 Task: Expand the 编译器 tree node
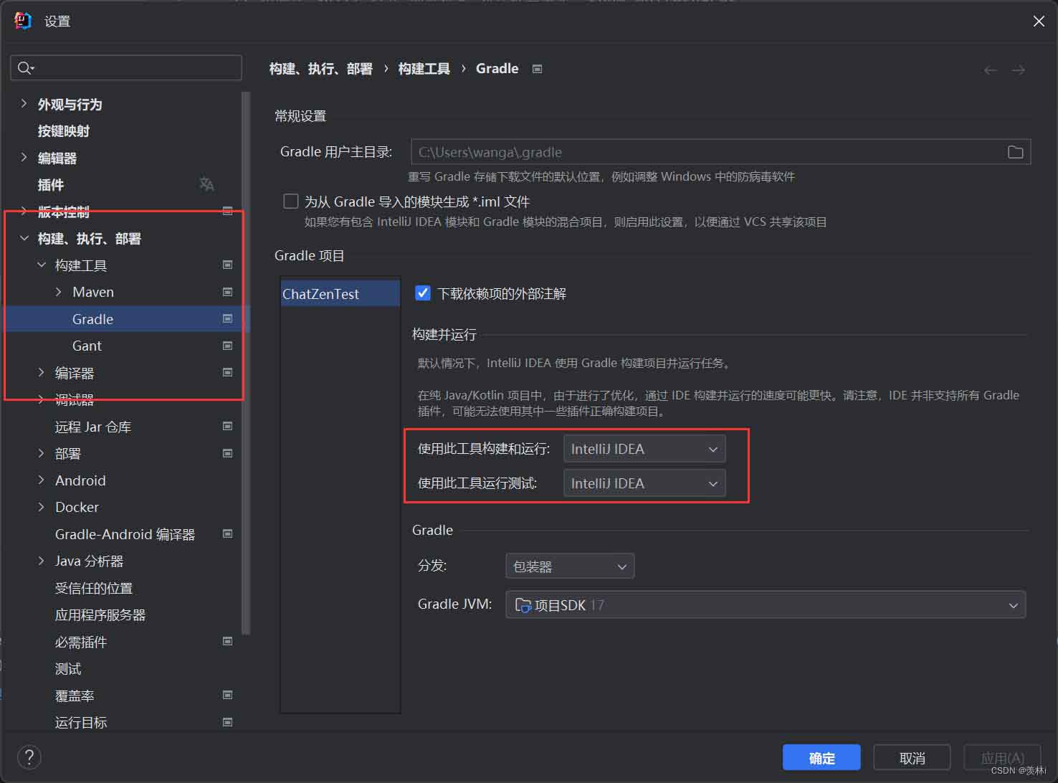pyautogui.click(x=42, y=372)
